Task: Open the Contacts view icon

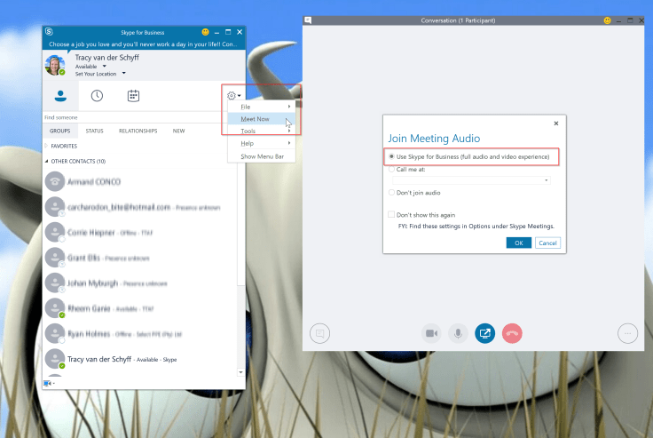Action: point(60,96)
